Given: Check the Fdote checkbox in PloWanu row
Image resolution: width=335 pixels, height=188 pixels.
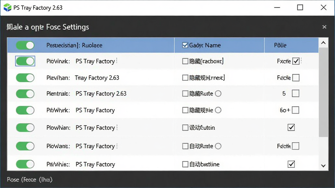Looking at the screenshot, I should (x=295, y=146).
